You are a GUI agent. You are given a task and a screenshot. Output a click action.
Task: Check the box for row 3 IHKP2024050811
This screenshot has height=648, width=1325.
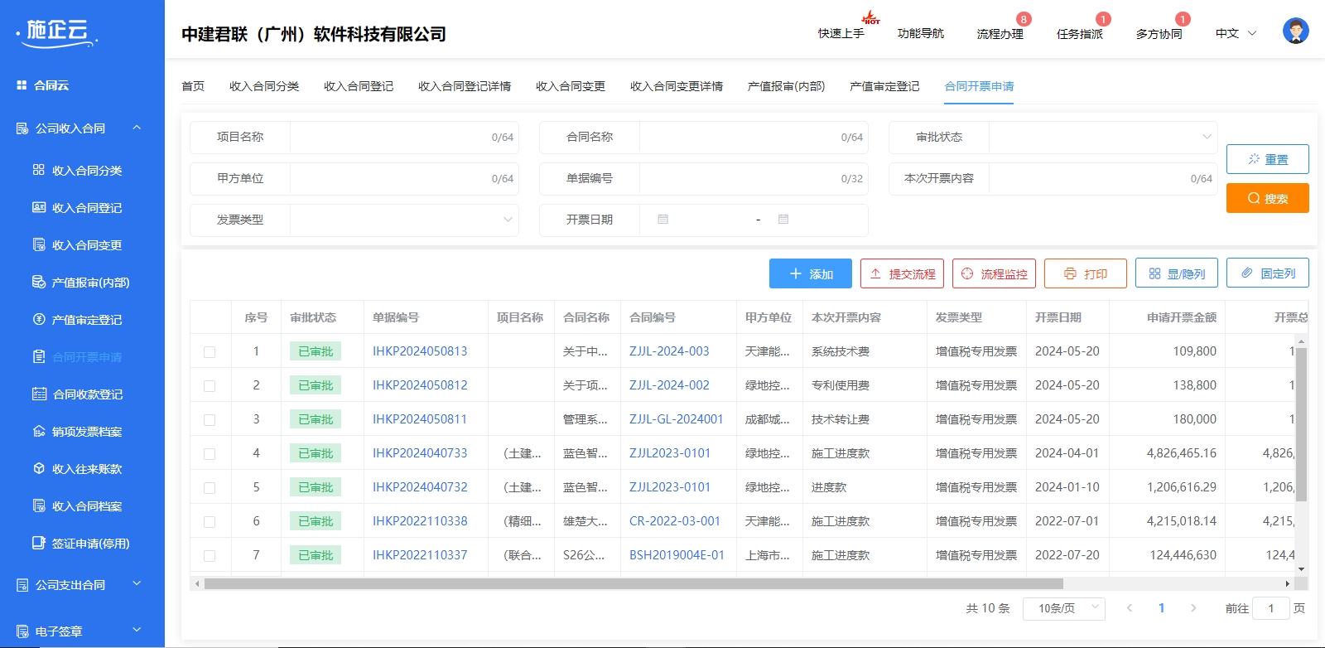pos(210,420)
